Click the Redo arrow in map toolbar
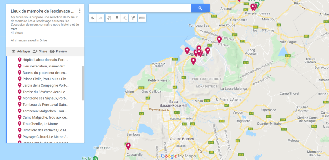Image resolution: width=329 pixels, height=160 pixels. coord(100,18)
